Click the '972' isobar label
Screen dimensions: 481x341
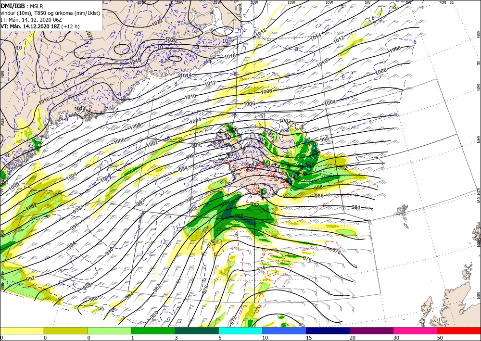point(233,321)
